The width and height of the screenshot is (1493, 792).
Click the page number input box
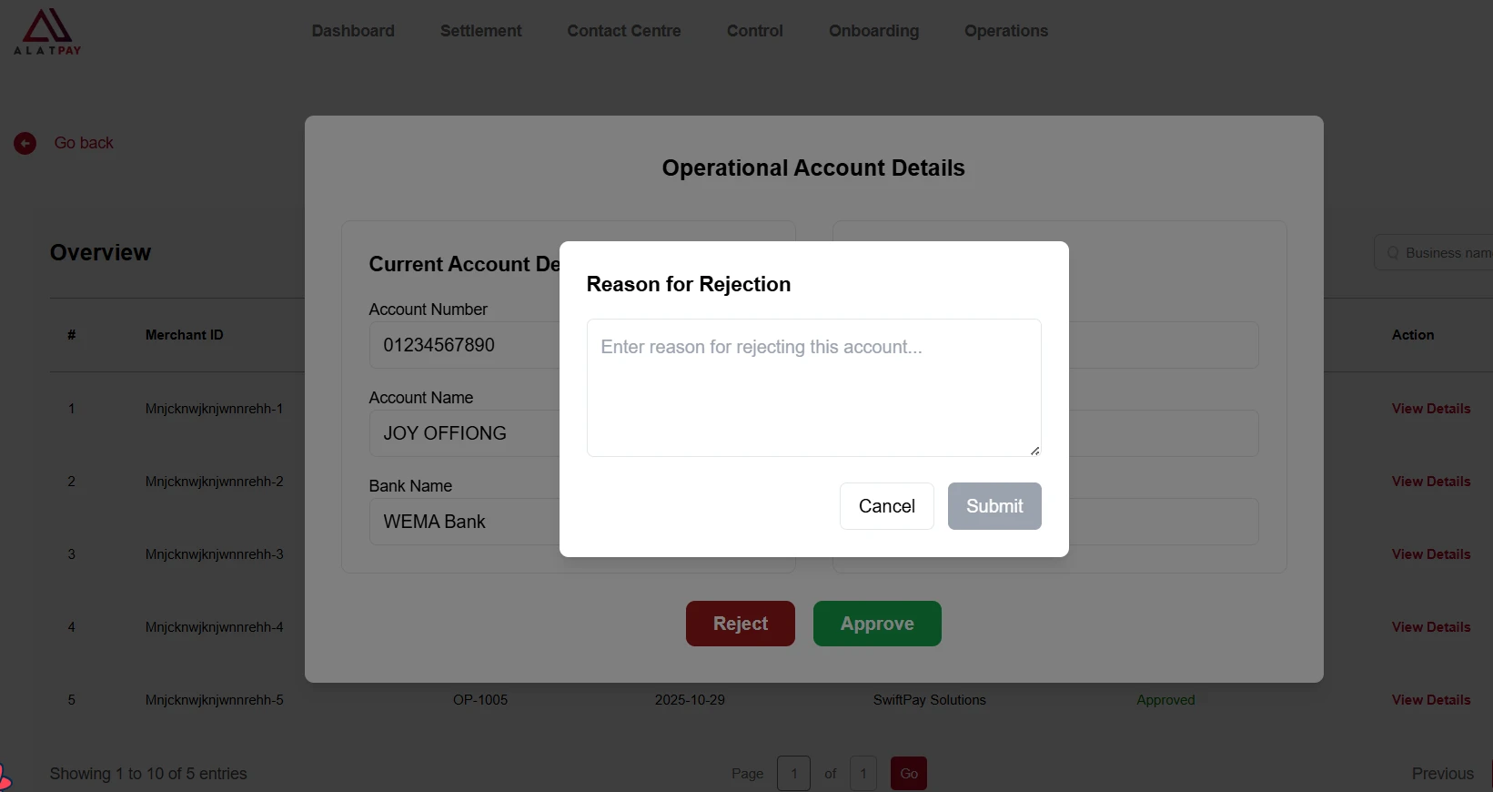click(793, 774)
